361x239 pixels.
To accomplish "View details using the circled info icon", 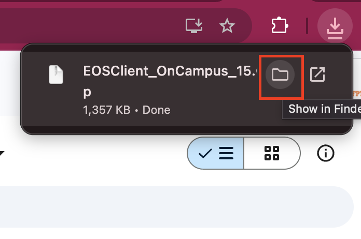I will (x=325, y=153).
